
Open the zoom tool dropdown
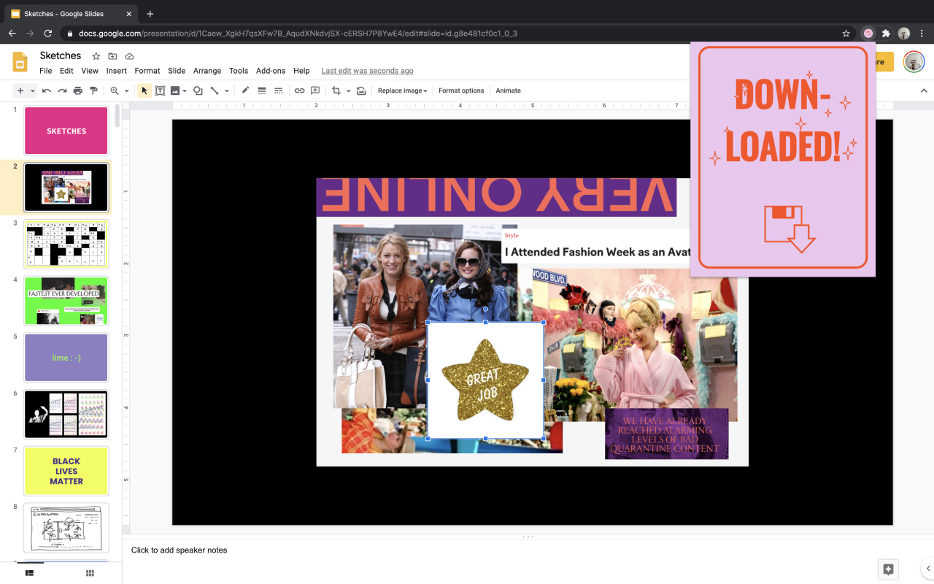126,90
